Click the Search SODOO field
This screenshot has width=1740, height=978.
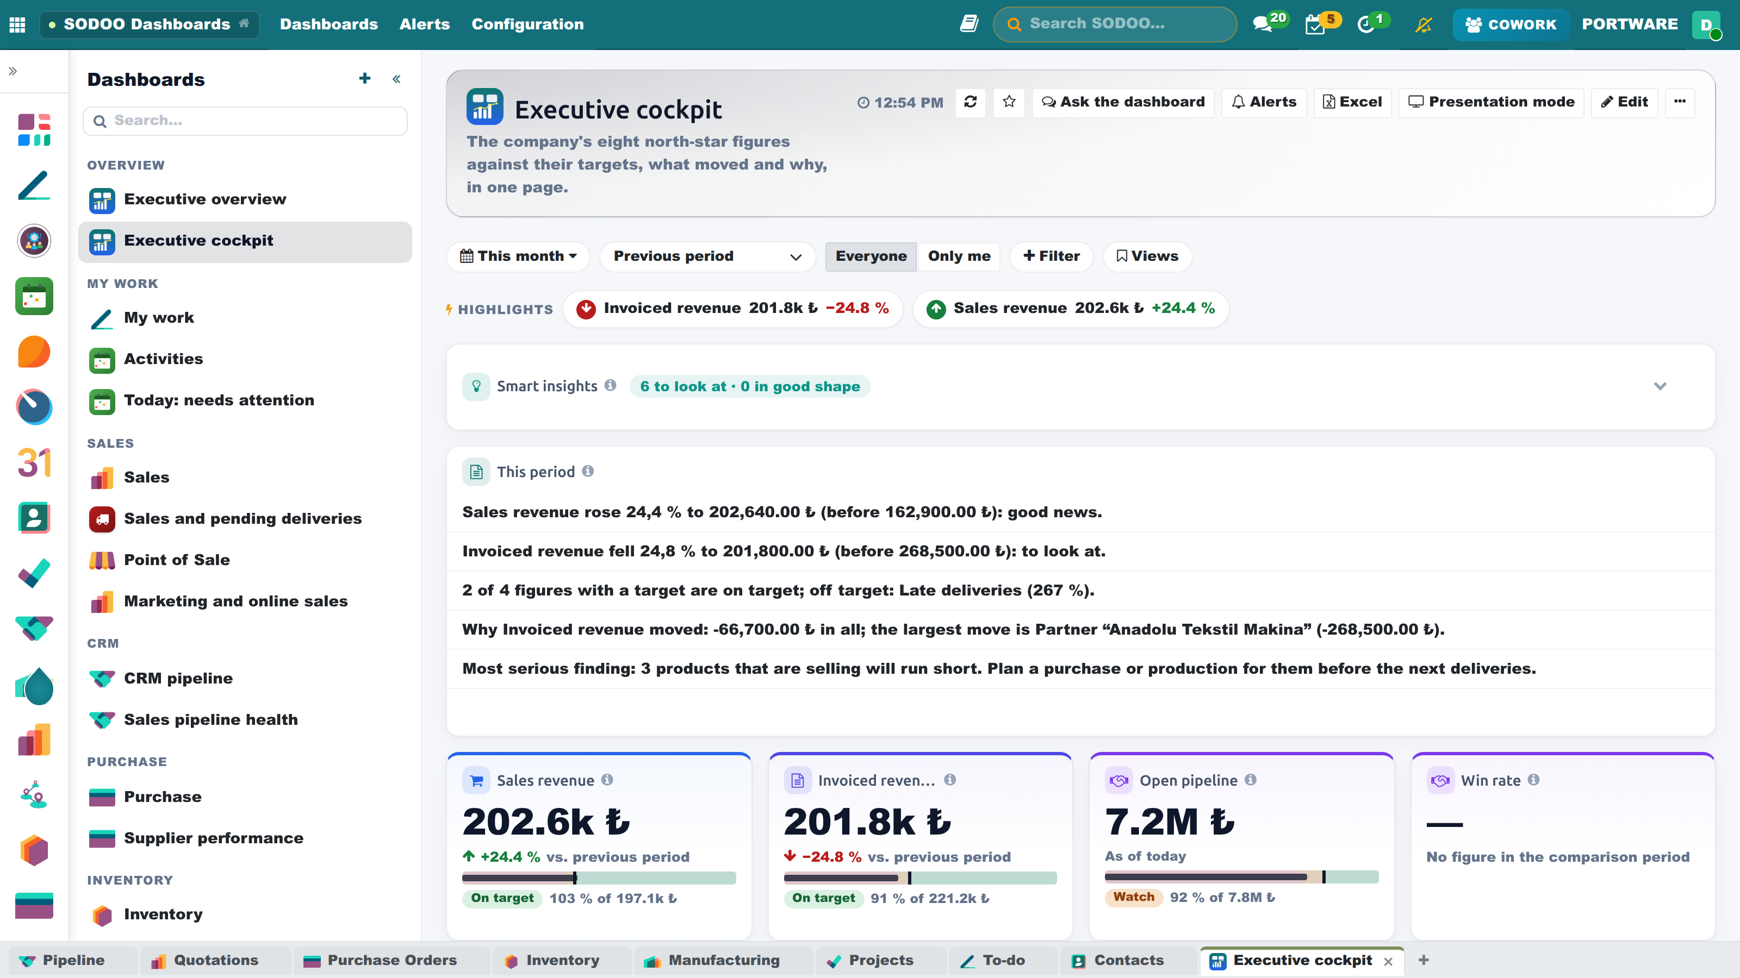tap(1115, 24)
